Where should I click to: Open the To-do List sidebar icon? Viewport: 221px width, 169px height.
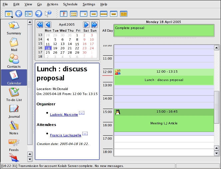(14, 94)
